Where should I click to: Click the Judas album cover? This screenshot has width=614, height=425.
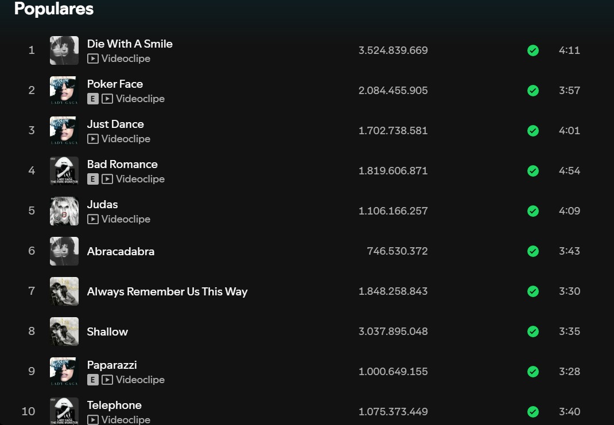tap(64, 211)
